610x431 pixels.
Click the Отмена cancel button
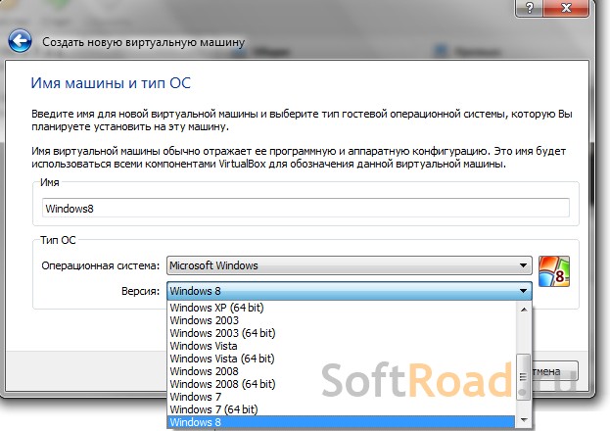tap(554, 371)
